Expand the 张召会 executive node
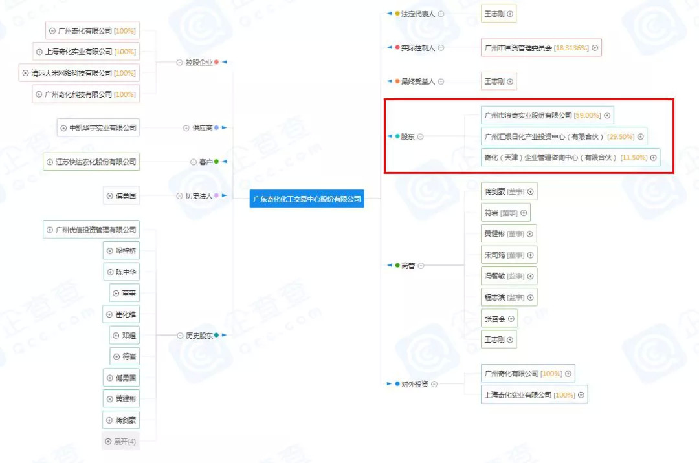699x463 pixels. click(x=511, y=319)
